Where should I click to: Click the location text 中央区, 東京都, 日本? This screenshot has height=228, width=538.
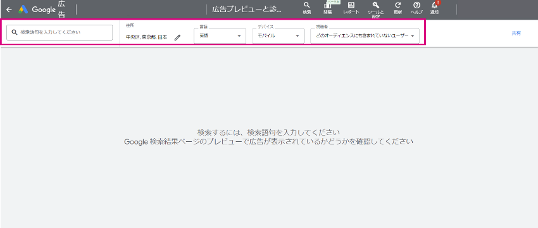click(146, 37)
